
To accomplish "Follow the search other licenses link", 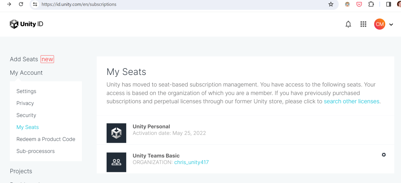I will point(351,101).
